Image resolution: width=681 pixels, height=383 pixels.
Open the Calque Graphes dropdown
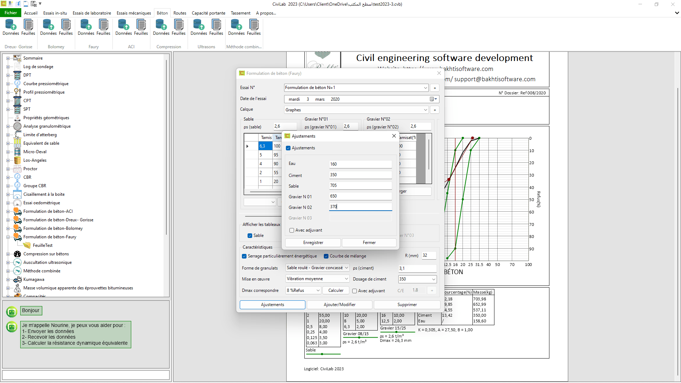click(425, 110)
